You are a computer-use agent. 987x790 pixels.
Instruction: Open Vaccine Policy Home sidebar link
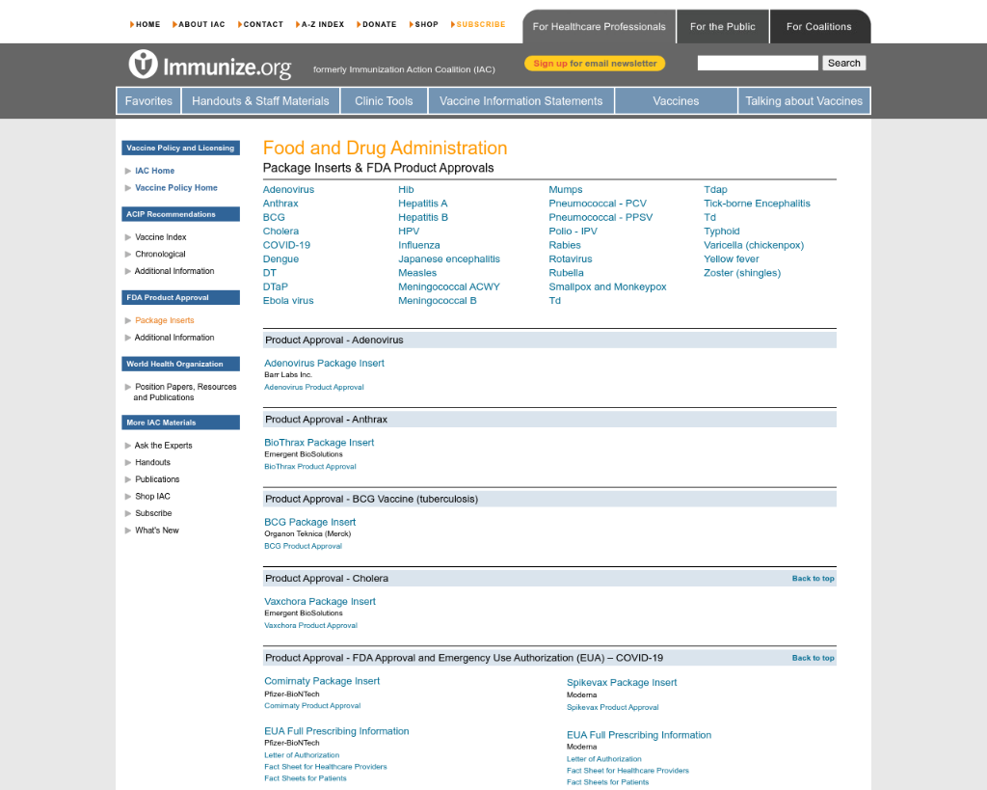176,188
